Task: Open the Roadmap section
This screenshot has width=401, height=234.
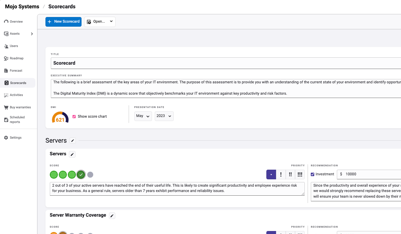Action: click(x=6, y=58)
